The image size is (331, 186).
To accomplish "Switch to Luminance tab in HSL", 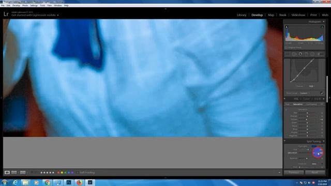I will click(311, 104).
